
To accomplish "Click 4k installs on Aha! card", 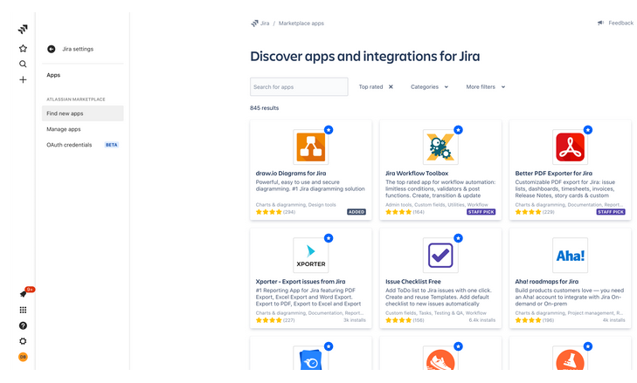I will click(613, 320).
